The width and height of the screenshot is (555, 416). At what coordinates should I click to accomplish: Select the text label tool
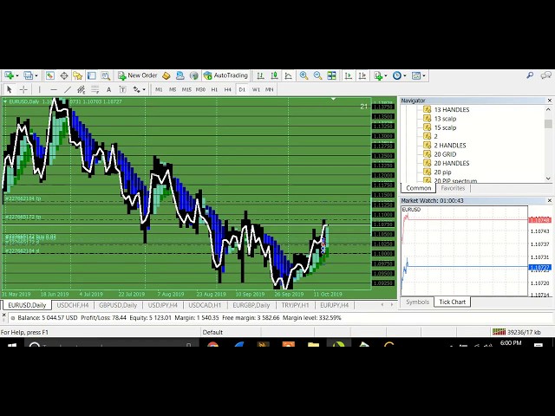[x=108, y=90]
